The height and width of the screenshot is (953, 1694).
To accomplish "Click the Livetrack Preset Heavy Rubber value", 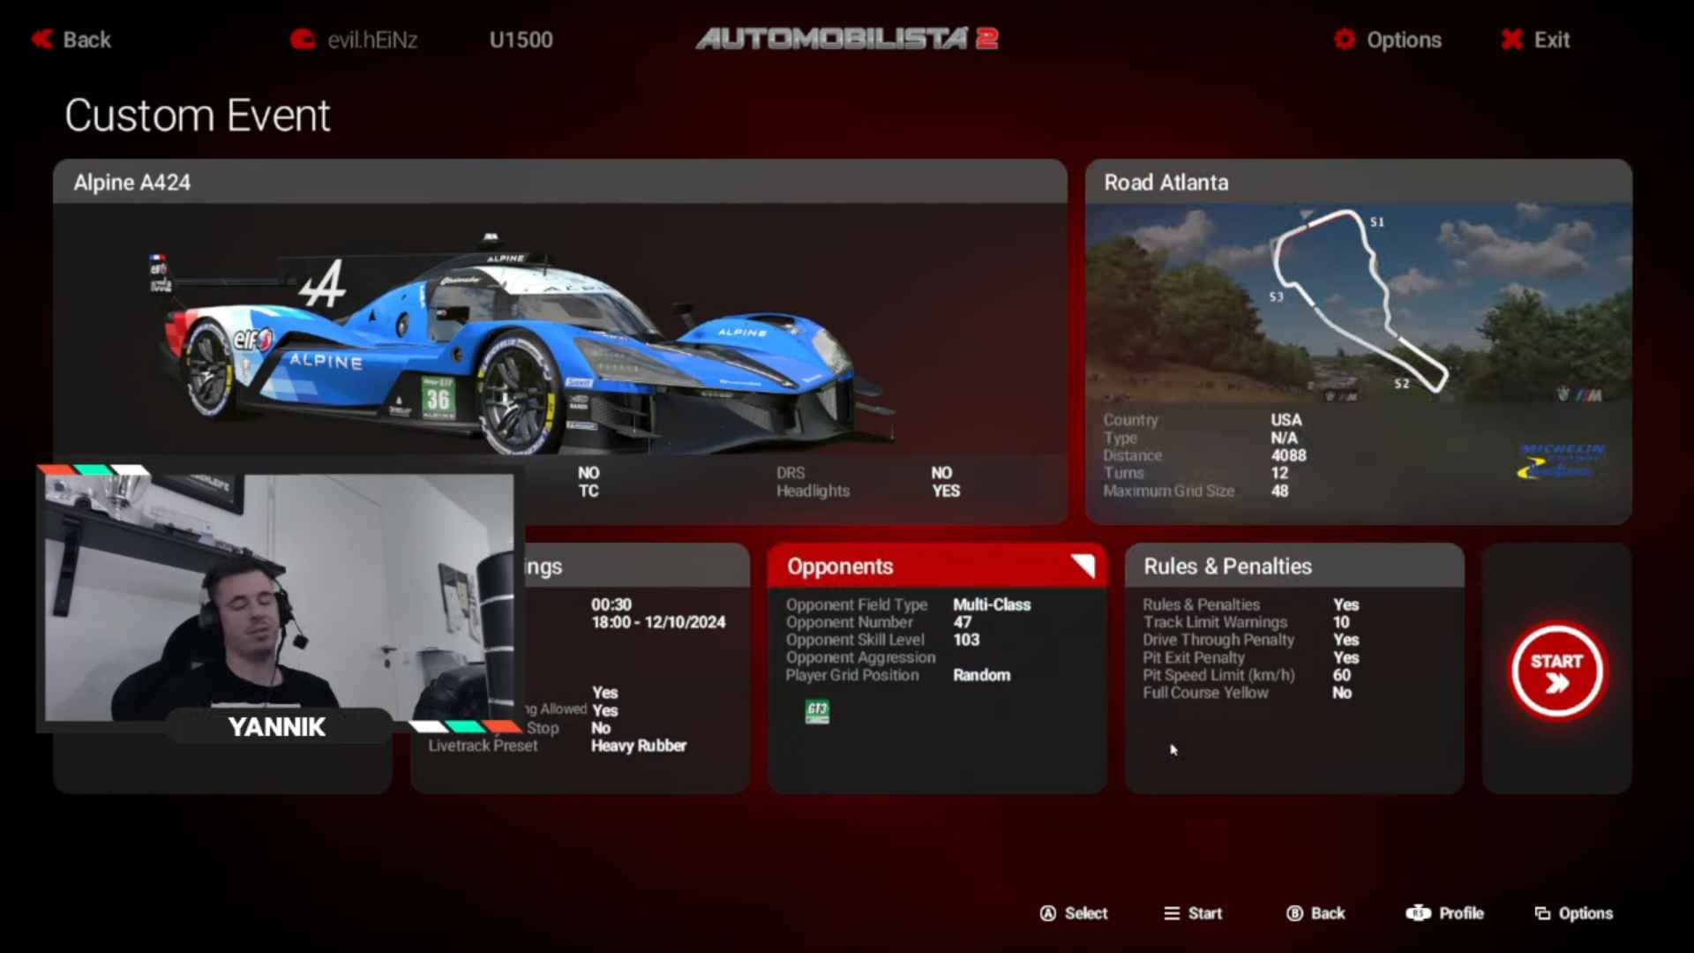I will pyautogui.click(x=638, y=746).
